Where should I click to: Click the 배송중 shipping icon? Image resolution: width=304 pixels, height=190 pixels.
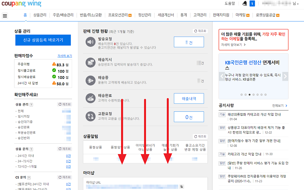point(91,80)
